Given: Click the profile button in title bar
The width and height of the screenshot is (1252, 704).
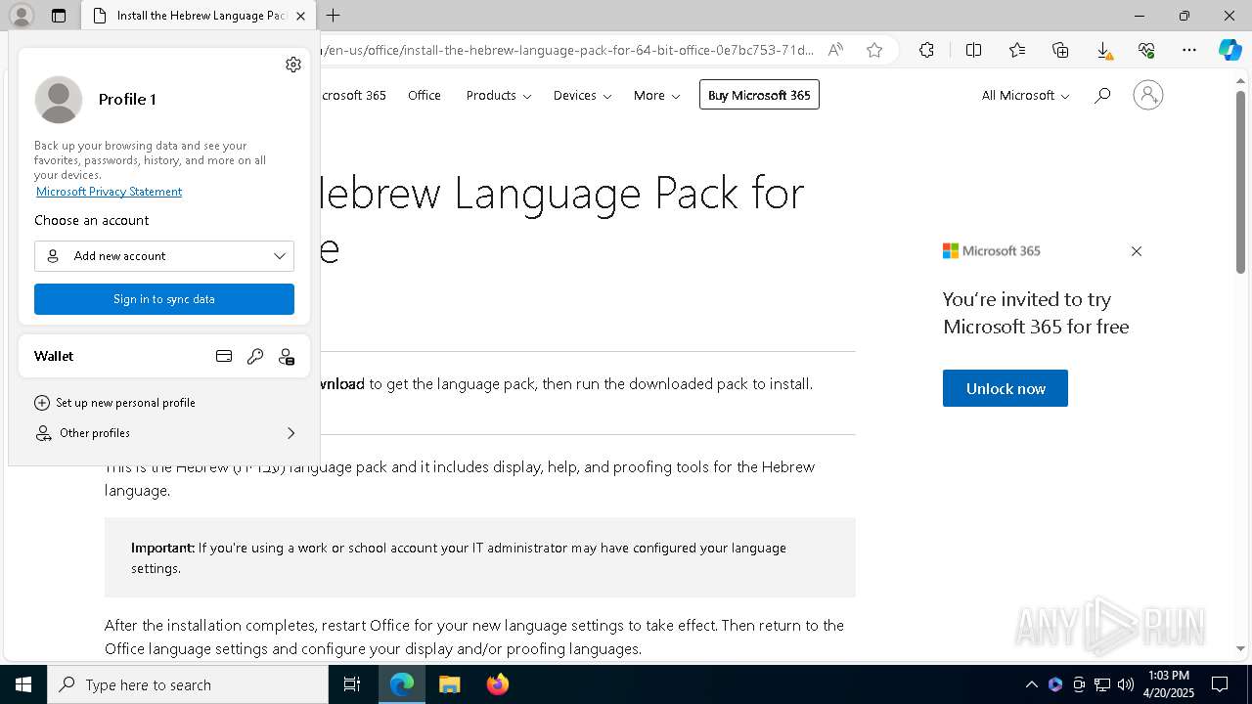Looking at the screenshot, I should pyautogui.click(x=21, y=16).
